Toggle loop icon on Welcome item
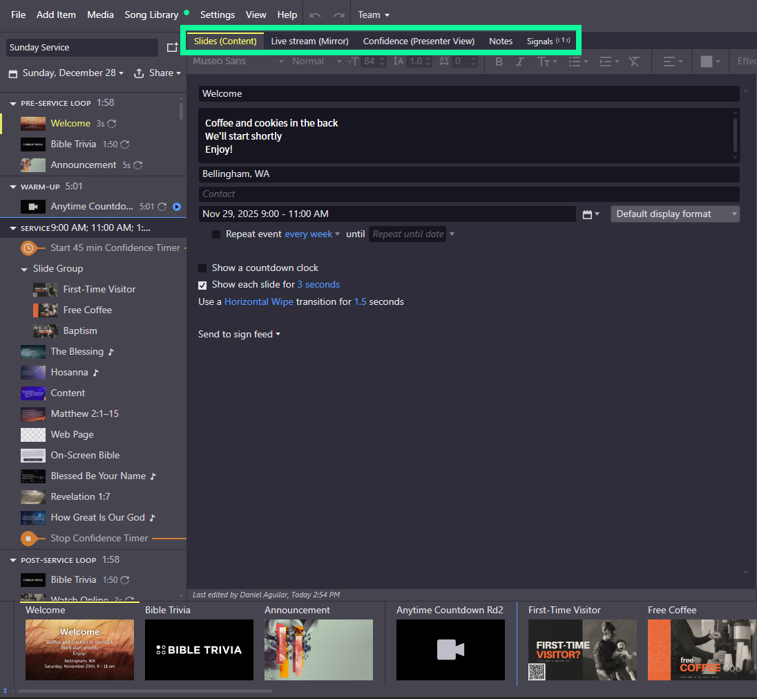This screenshot has width=757, height=699. (x=111, y=124)
